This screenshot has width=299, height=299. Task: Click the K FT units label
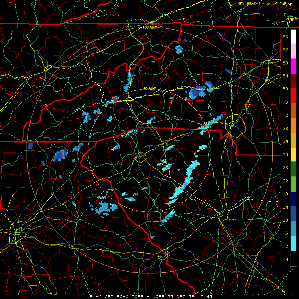(281, 23)
